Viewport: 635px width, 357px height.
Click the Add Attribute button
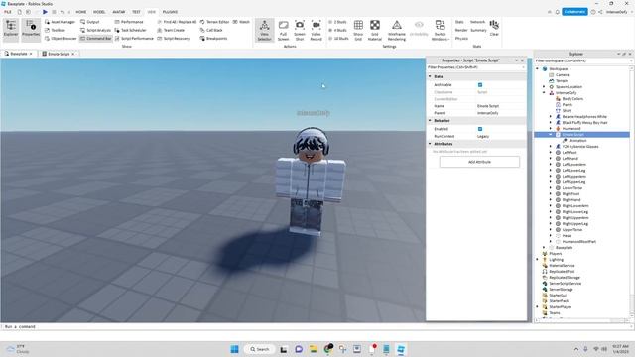point(479,162)
